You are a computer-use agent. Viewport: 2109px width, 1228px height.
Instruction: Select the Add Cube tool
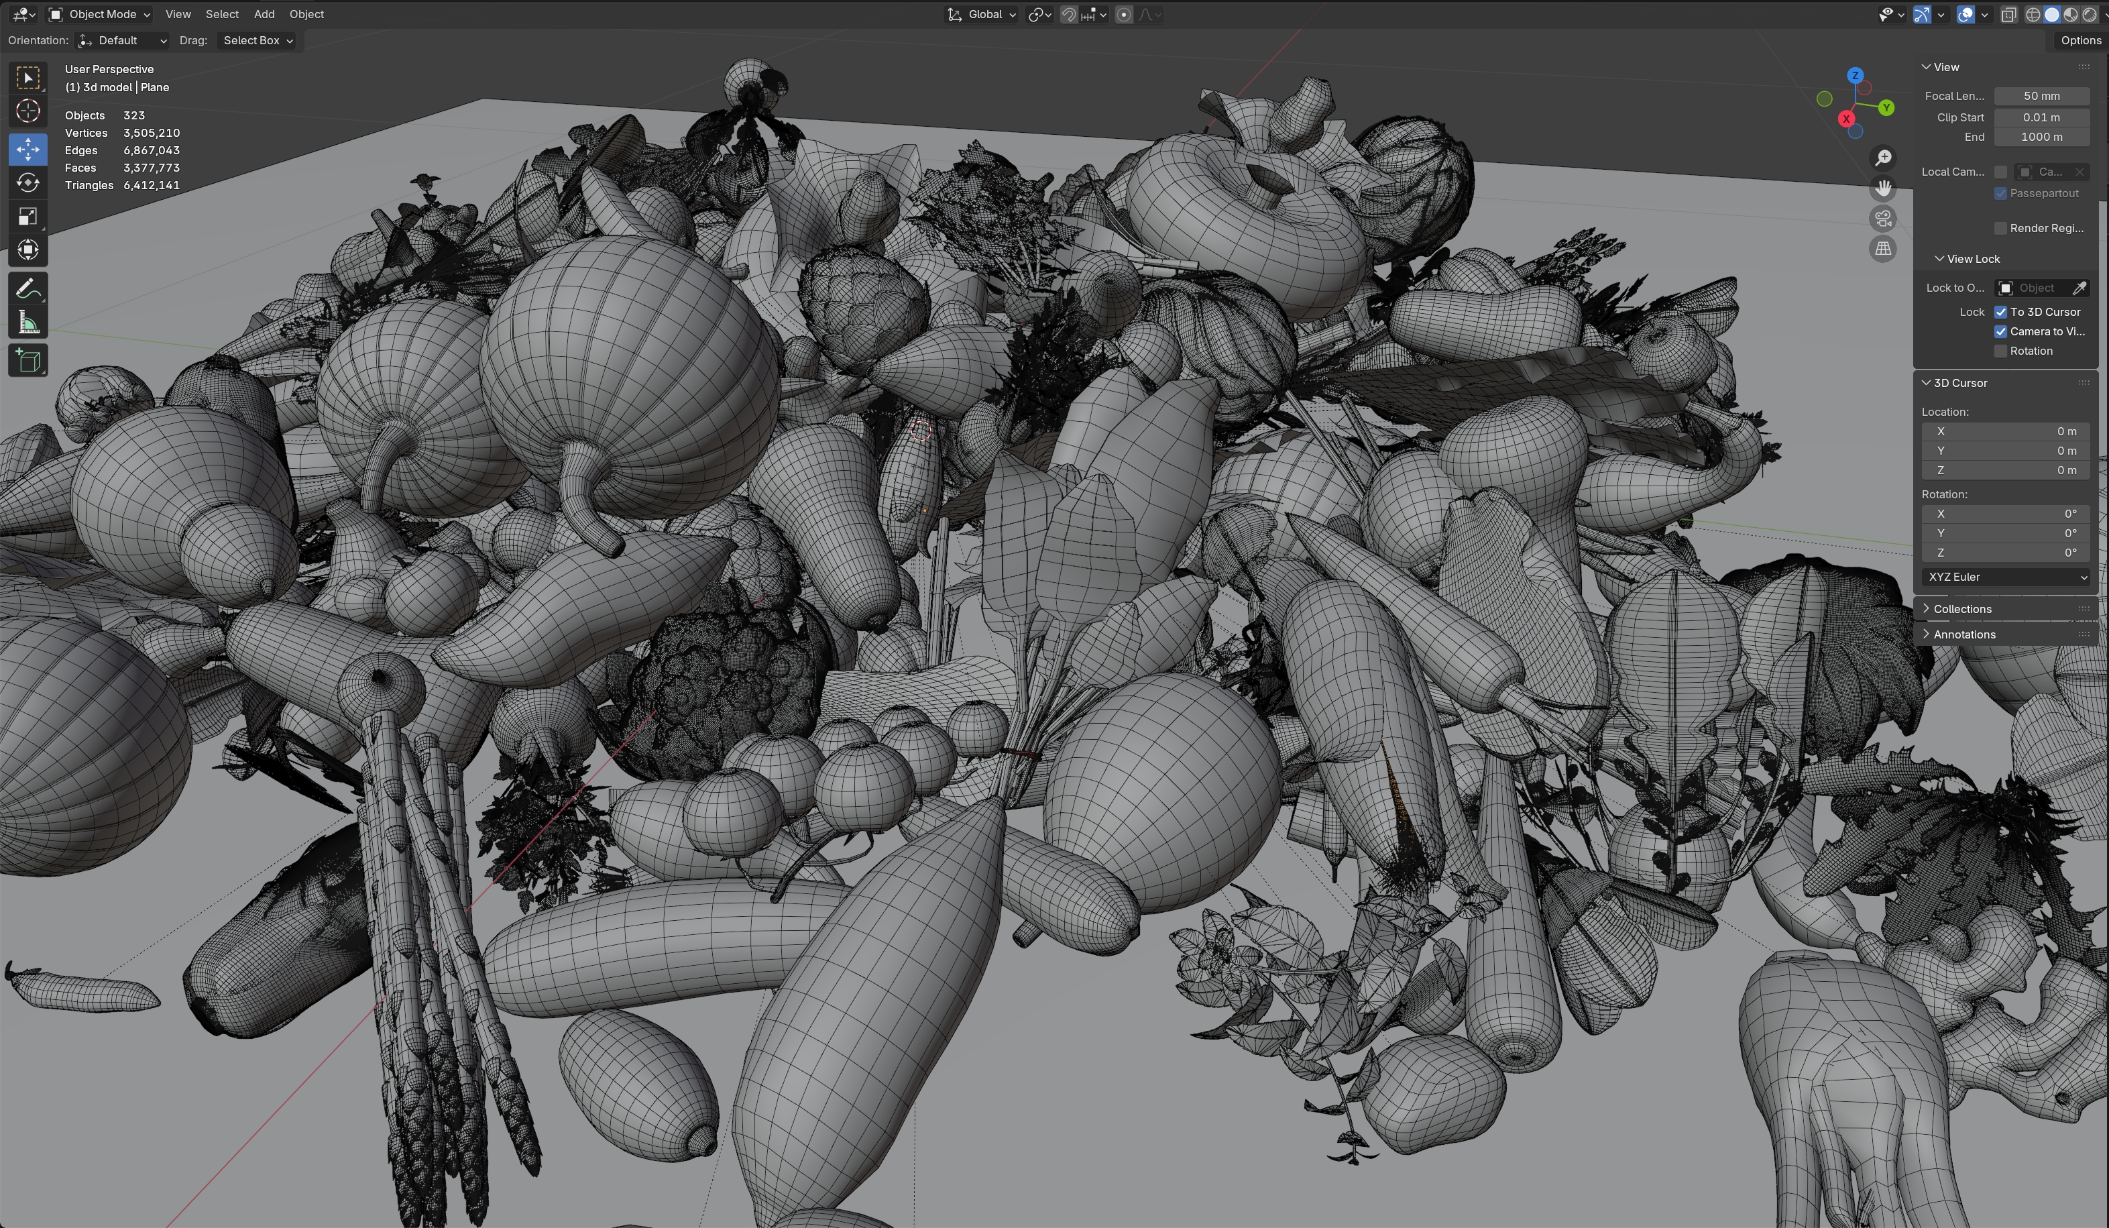pos(27,361)
